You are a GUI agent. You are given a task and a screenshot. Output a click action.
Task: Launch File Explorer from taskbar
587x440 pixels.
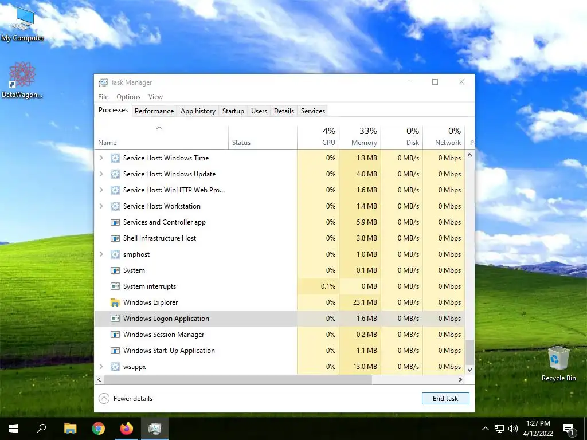[70, 429]
